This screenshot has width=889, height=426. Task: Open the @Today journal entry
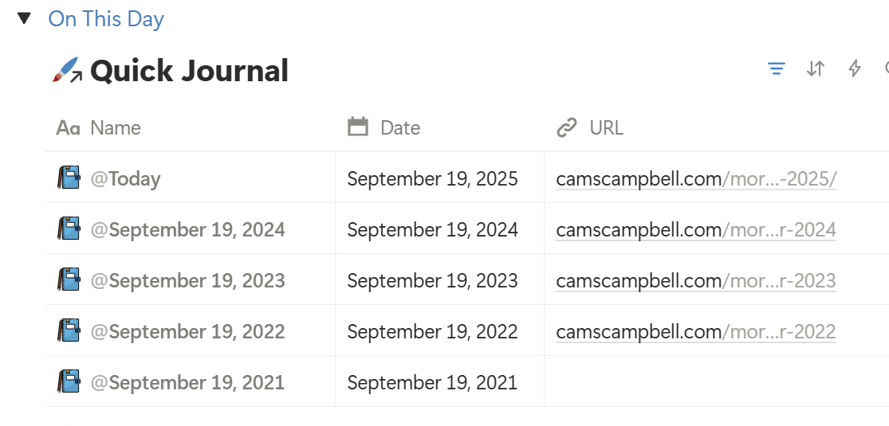coord(126,179)
